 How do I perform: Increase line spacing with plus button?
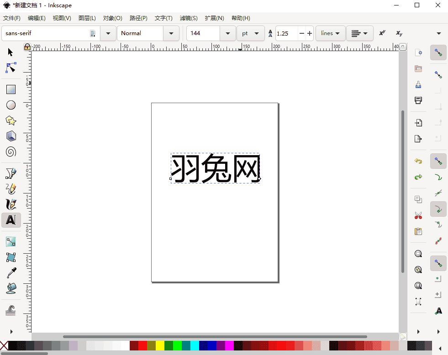pos(310,33)
